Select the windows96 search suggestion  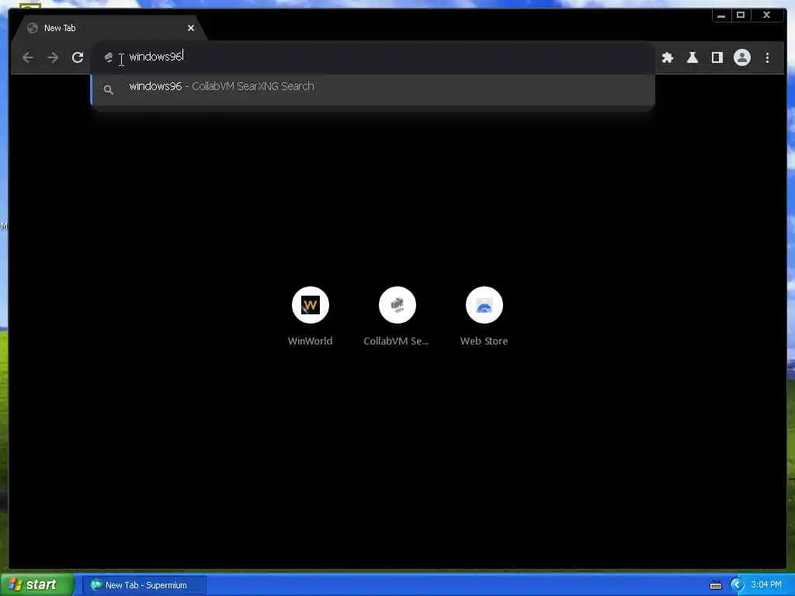click(x=373, y=90)
